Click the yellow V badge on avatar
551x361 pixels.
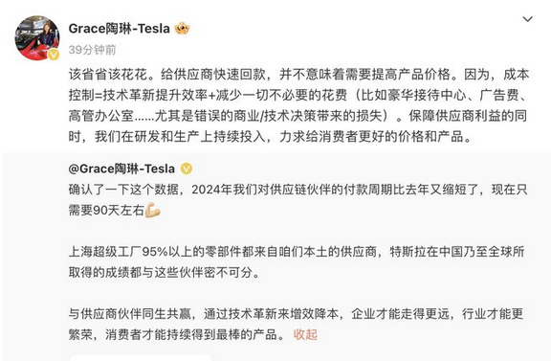pyautogui.click(x=54, y=55)
